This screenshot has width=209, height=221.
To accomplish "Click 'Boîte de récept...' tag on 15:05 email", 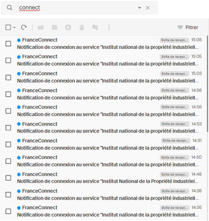I will coord(175,57).
